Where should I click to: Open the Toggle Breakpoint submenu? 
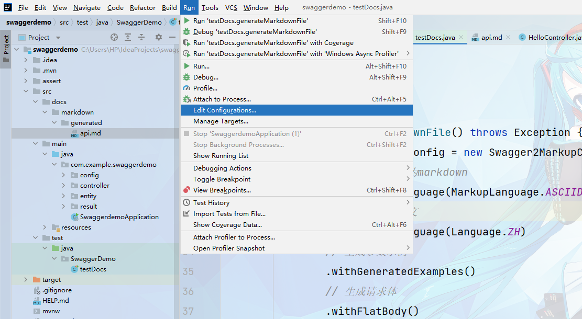(x=297, y=179)
